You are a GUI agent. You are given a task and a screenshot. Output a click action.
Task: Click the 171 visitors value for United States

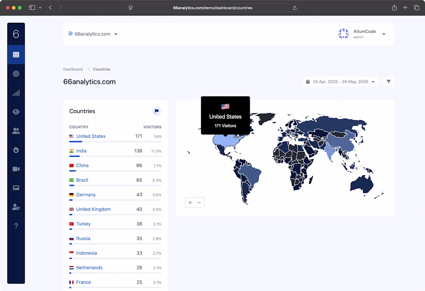139,136
